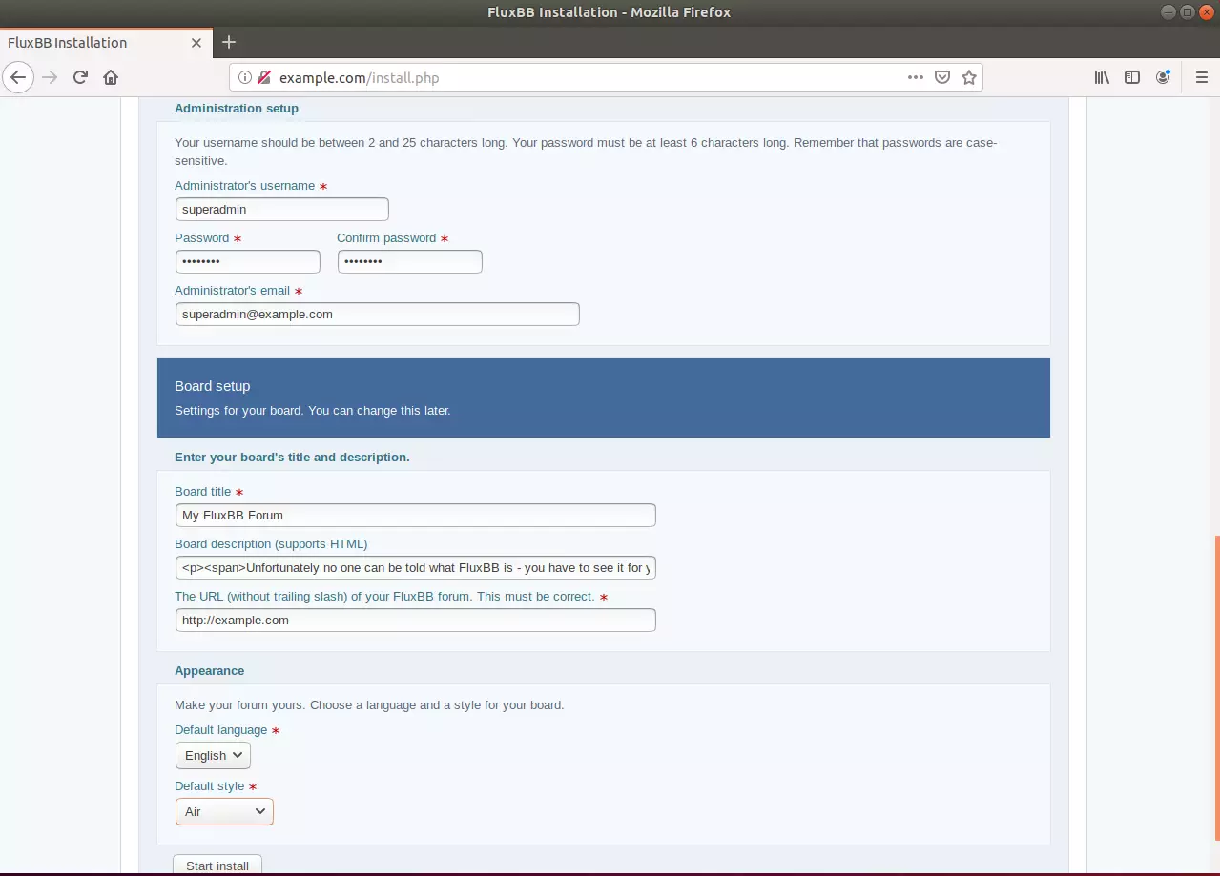Focus the Password field
Image resolution: width=1220 pixels, height=876 pixels.
coord(248,261)
